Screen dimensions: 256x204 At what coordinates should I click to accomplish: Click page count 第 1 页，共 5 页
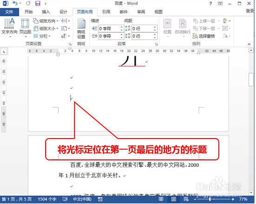(17, 199)
